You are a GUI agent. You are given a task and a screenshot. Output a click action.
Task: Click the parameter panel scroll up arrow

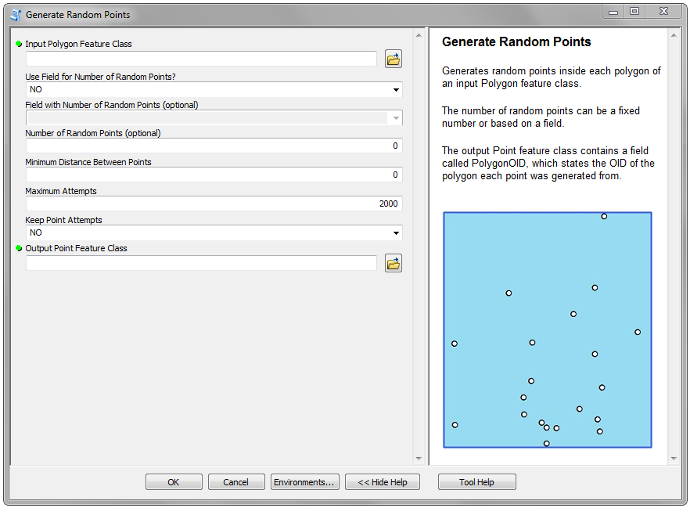pyautogui.click(x=419, y=35)
